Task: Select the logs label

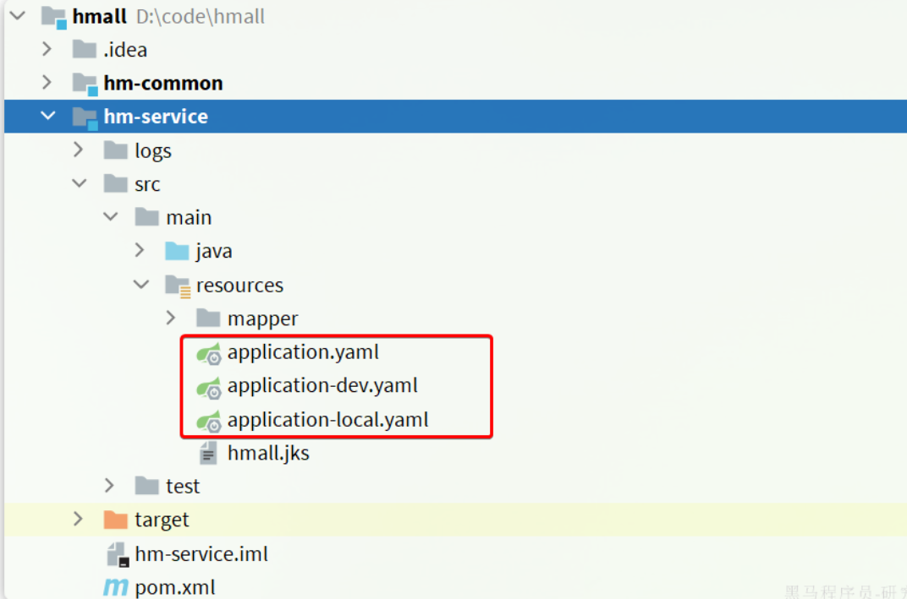Action: pos(153,151)
